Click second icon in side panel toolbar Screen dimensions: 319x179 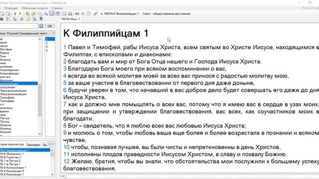(x=8, y=19)
